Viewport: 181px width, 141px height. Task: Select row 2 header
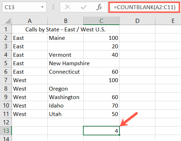[x=6, y=38]
